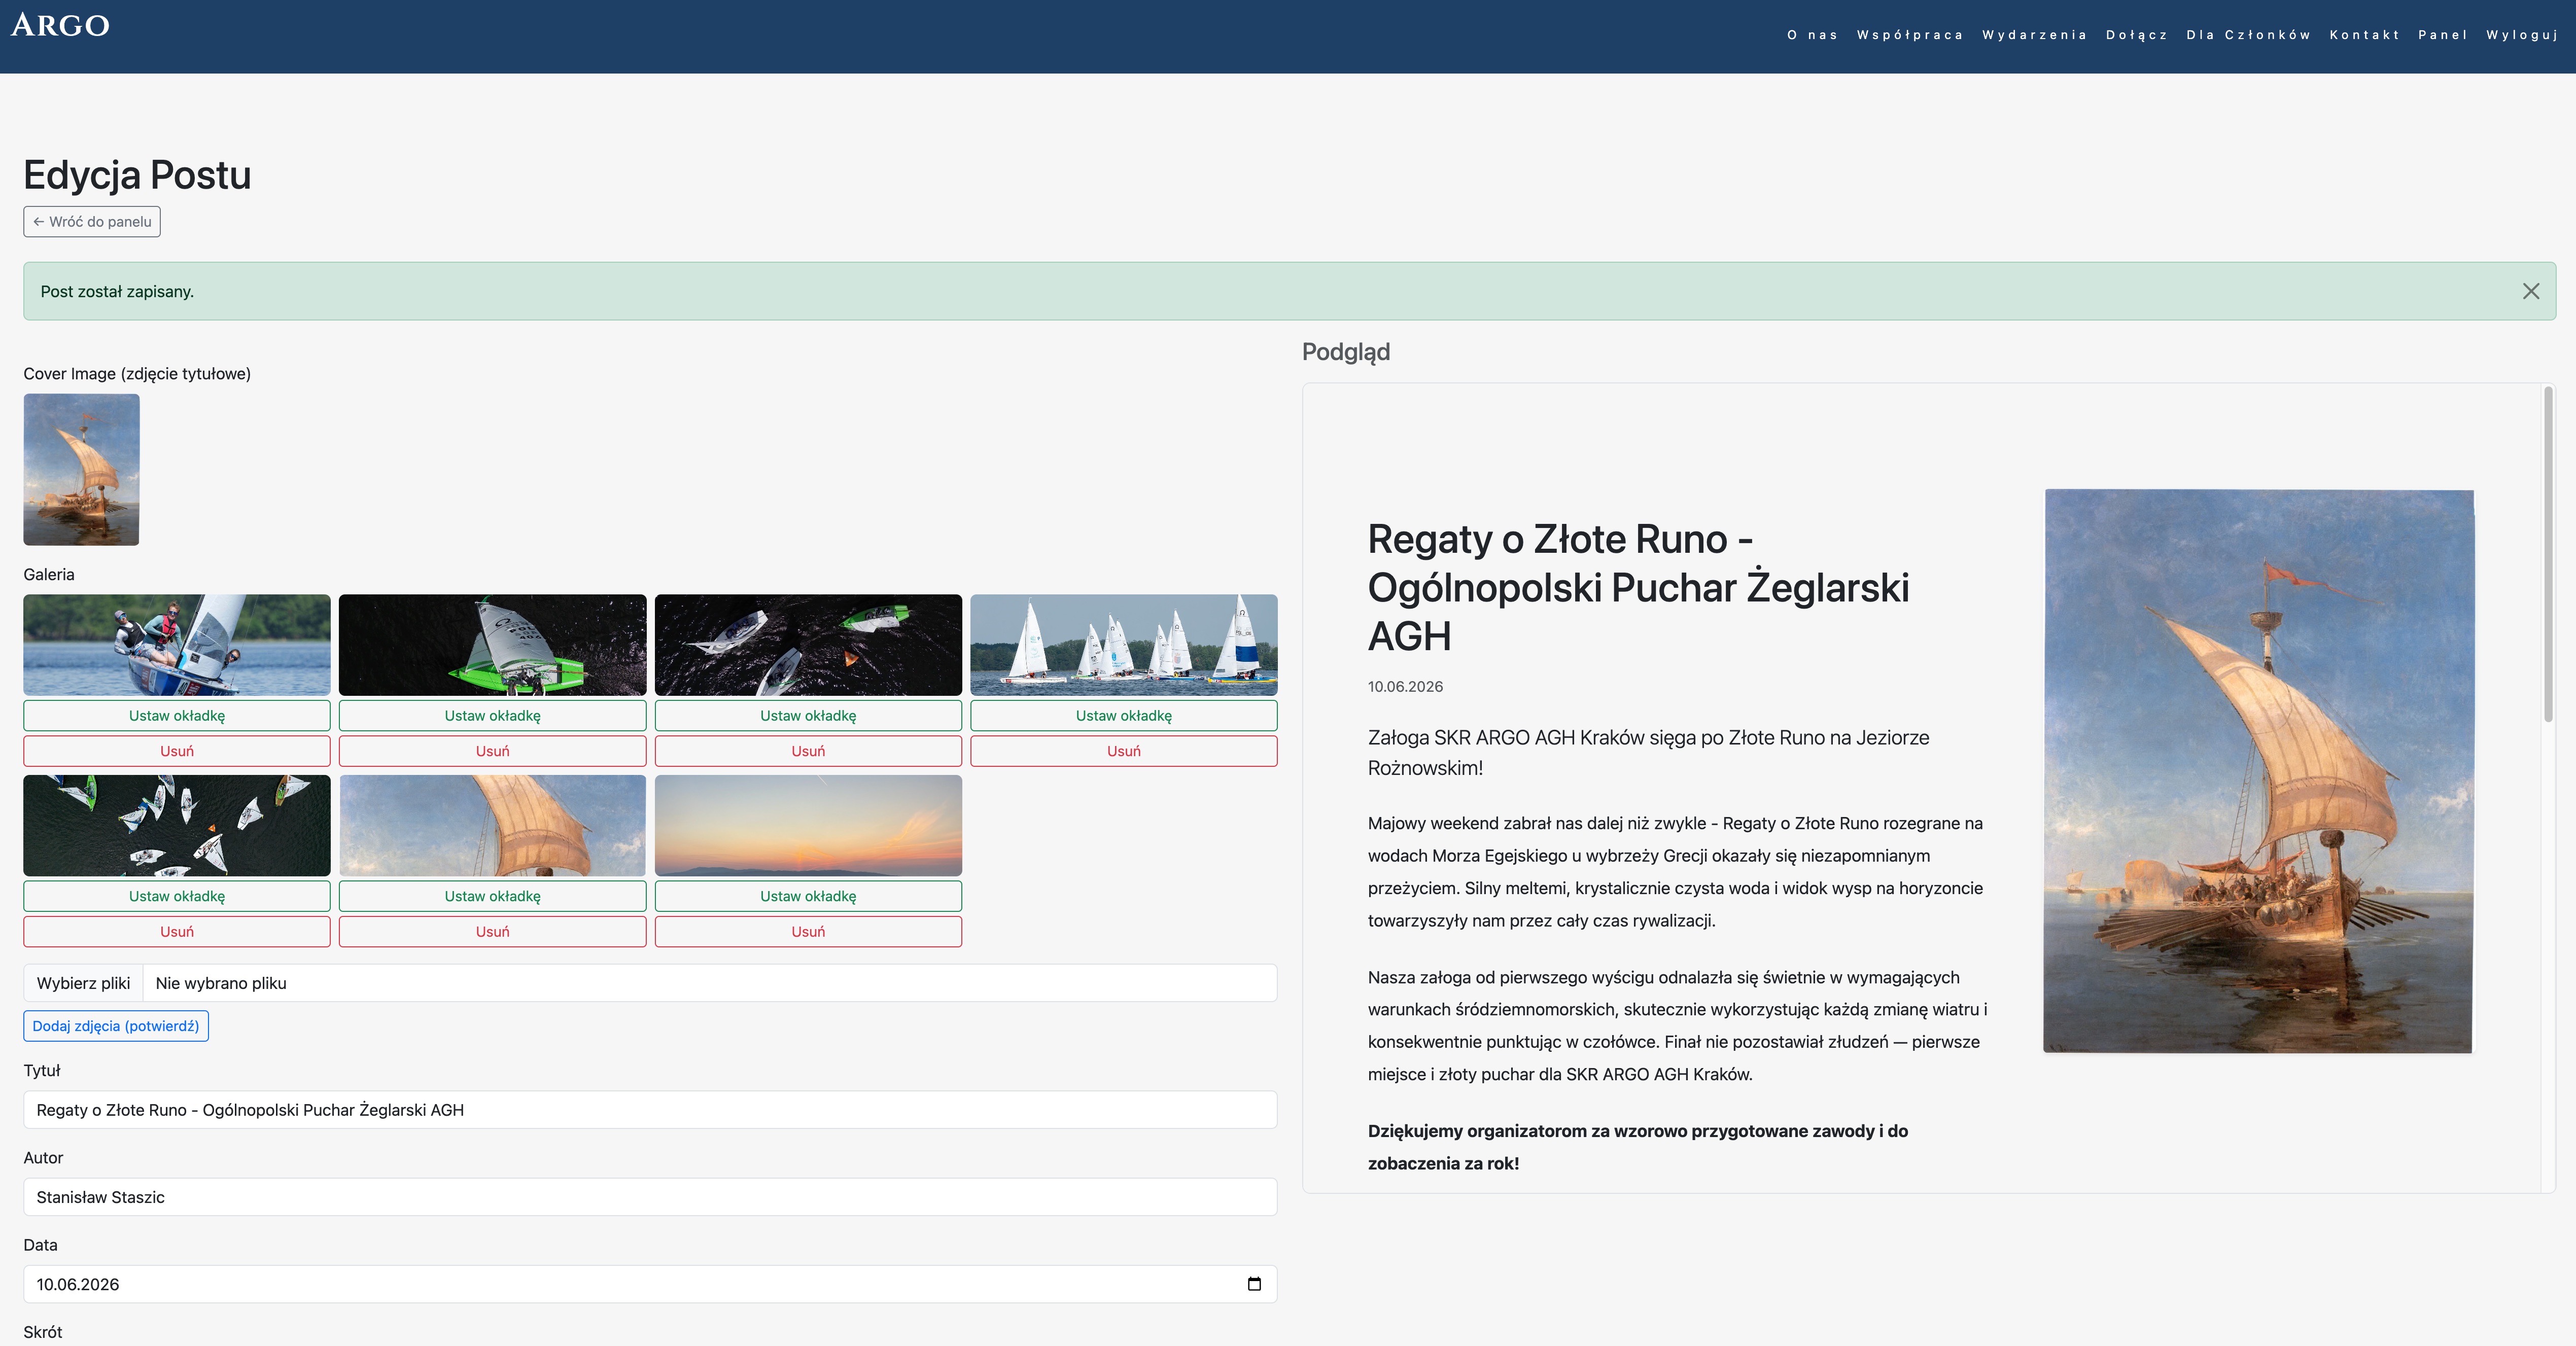The width and height of the screenshot is (2576, 1346).
Task: Click the preview date '10.06.2026'
Action: pyautogui.click(x=1405, y=687)
